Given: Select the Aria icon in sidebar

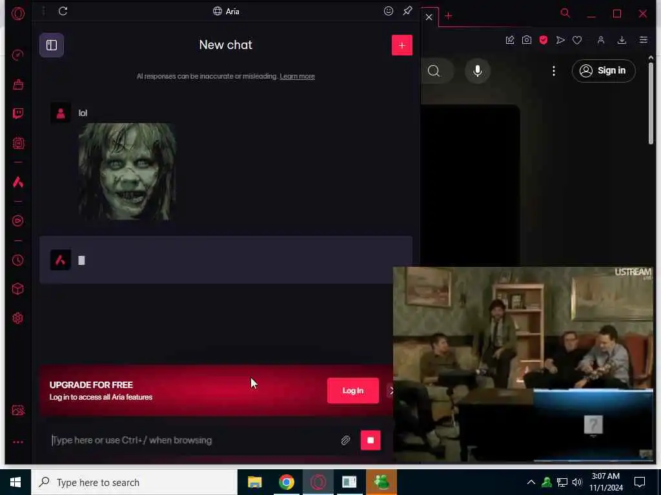Looking at the screenshot, I should pos(18,182).
